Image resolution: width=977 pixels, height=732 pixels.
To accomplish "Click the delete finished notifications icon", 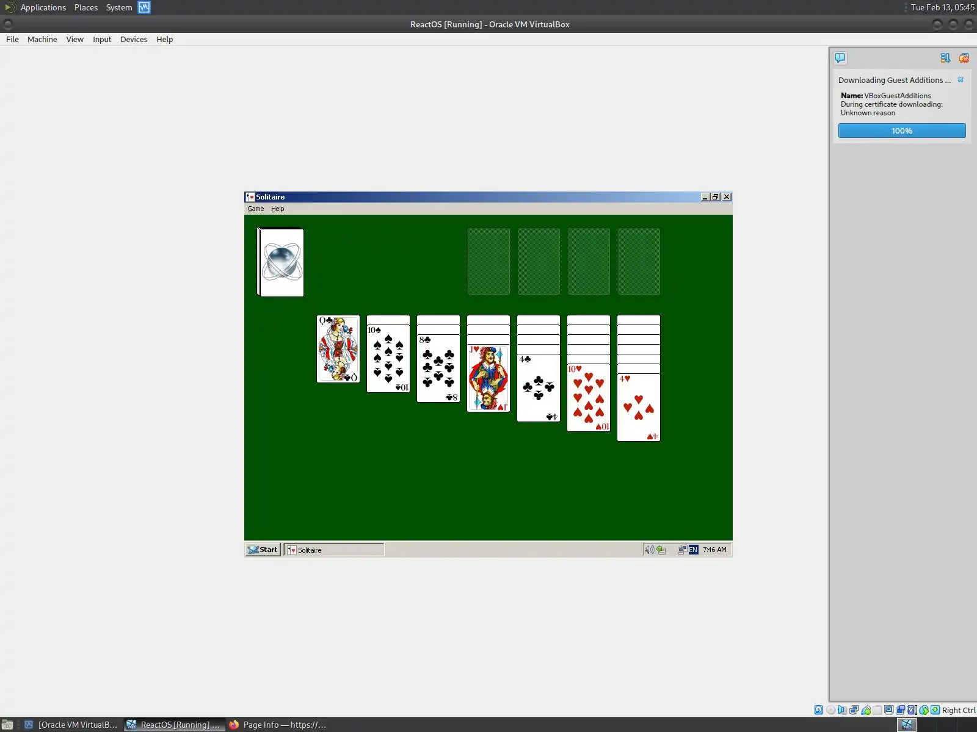I will [964, 58].
